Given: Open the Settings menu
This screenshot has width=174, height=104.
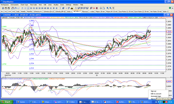Looking at the screenshot, I should [68, 5].
